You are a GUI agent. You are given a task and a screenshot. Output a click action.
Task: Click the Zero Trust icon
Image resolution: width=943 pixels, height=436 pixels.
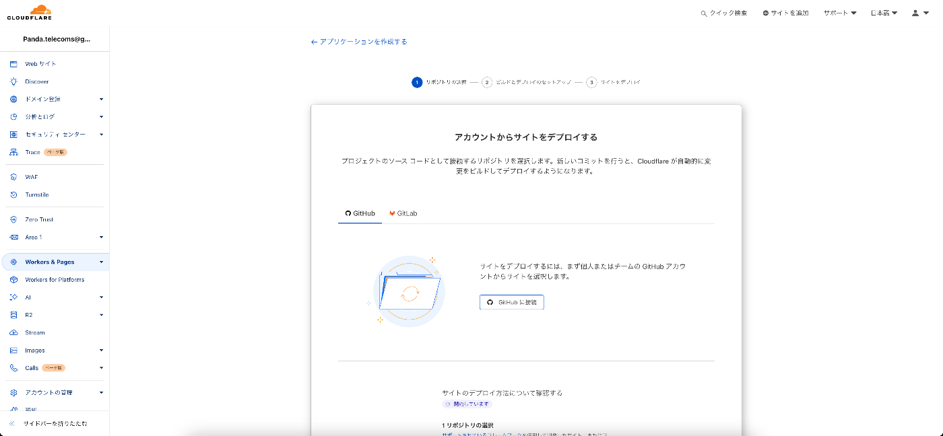coord(13,219)
